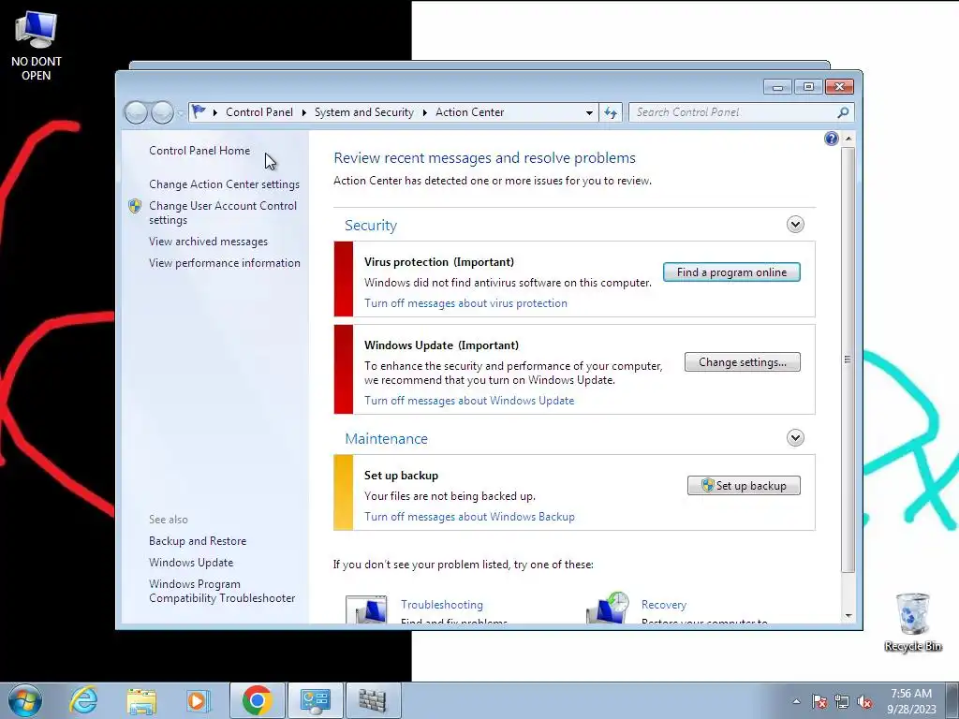The height and width of the screenshot is (719, 959).
Task: Click the muted volume tray icon
Action: pyautogui.click(x=864, y=701)
